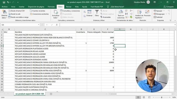This screenshot has height=99, width=177.
Task: Switch to the Insertar tab
Action: 22,7
